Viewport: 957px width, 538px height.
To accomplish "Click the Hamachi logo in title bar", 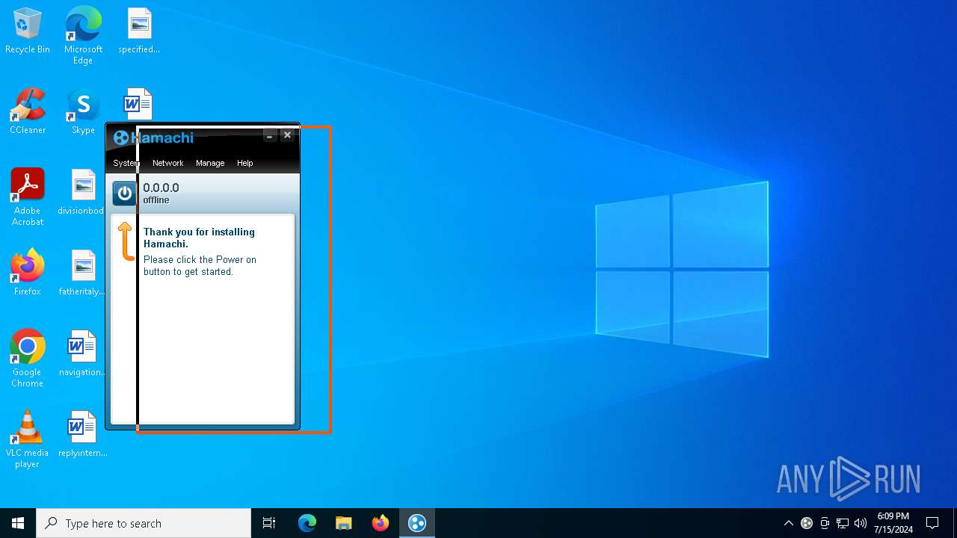I will click(153, 137).
